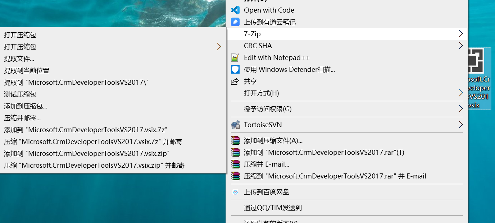This screenshot has width=495, height=223.
Task: Expand the TortoiseSVN submenu arrow
Action: click(460, 125)
